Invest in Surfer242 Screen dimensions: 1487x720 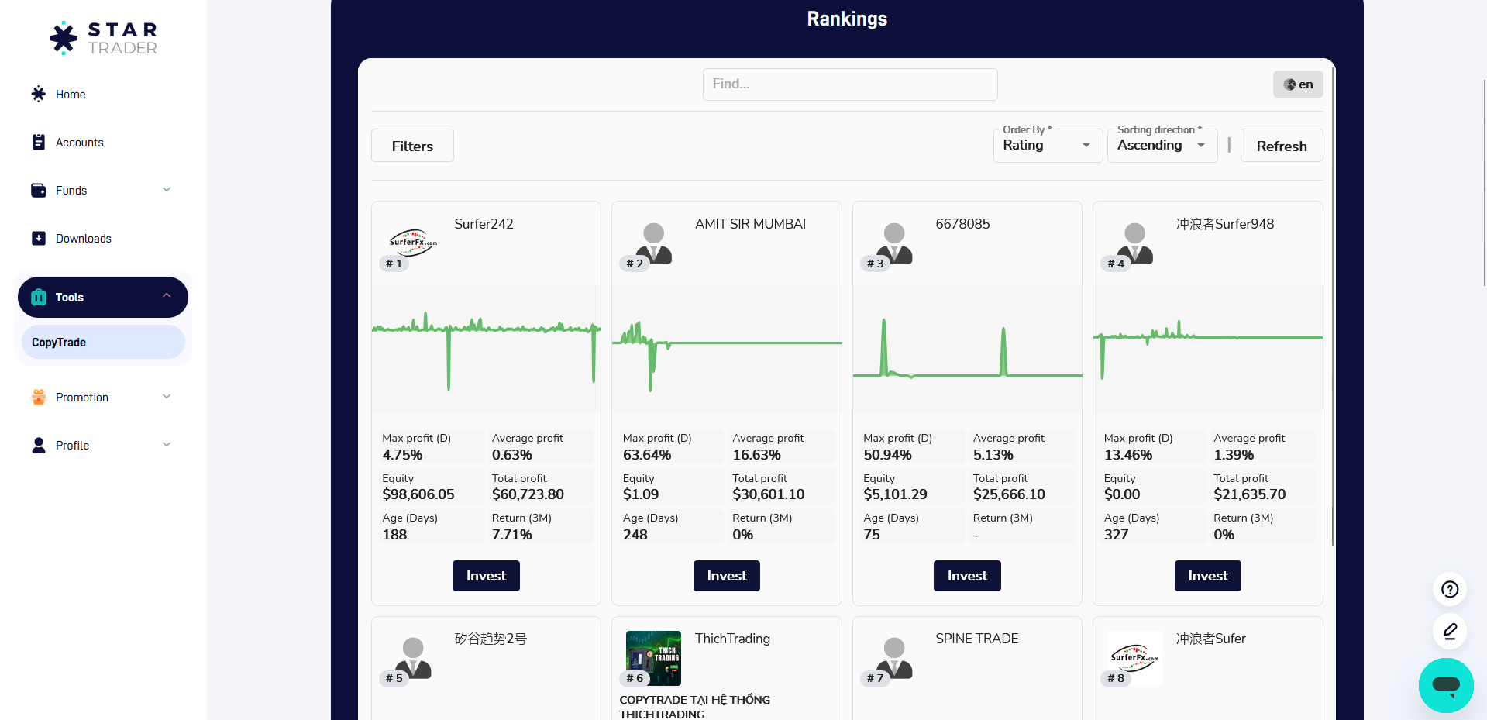[486, 576]
